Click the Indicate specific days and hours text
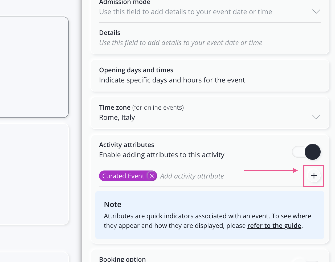Screen dimensions: 335x262 click(172, 80)
